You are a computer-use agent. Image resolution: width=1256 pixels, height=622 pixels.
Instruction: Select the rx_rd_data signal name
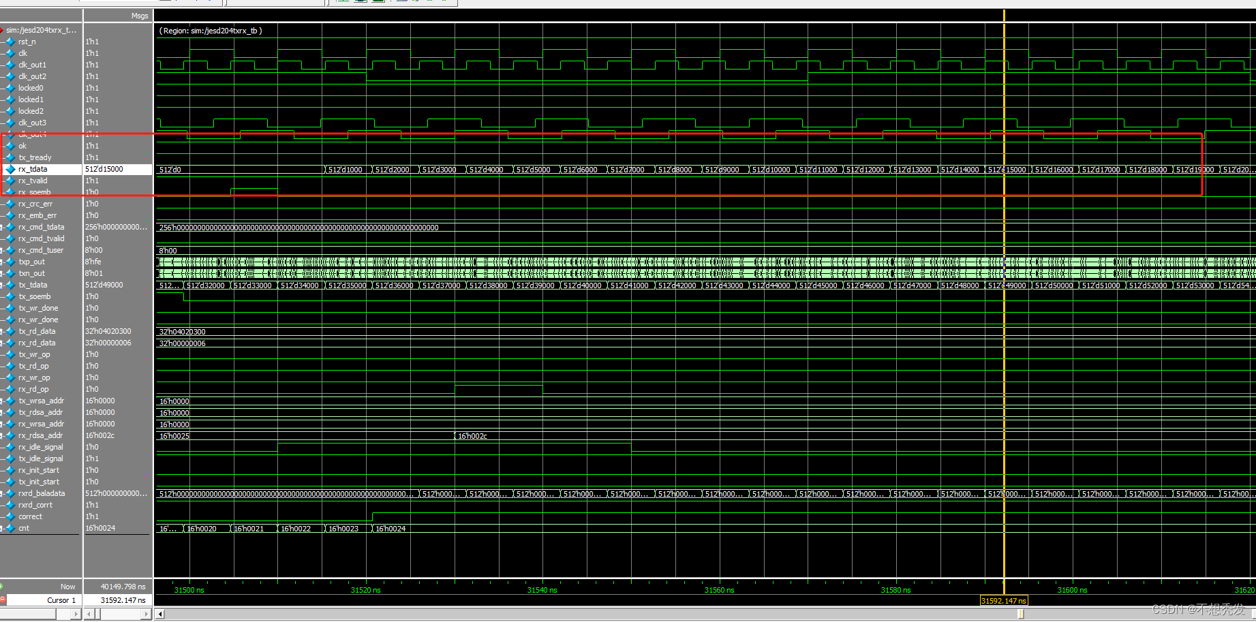coord(37,343)
